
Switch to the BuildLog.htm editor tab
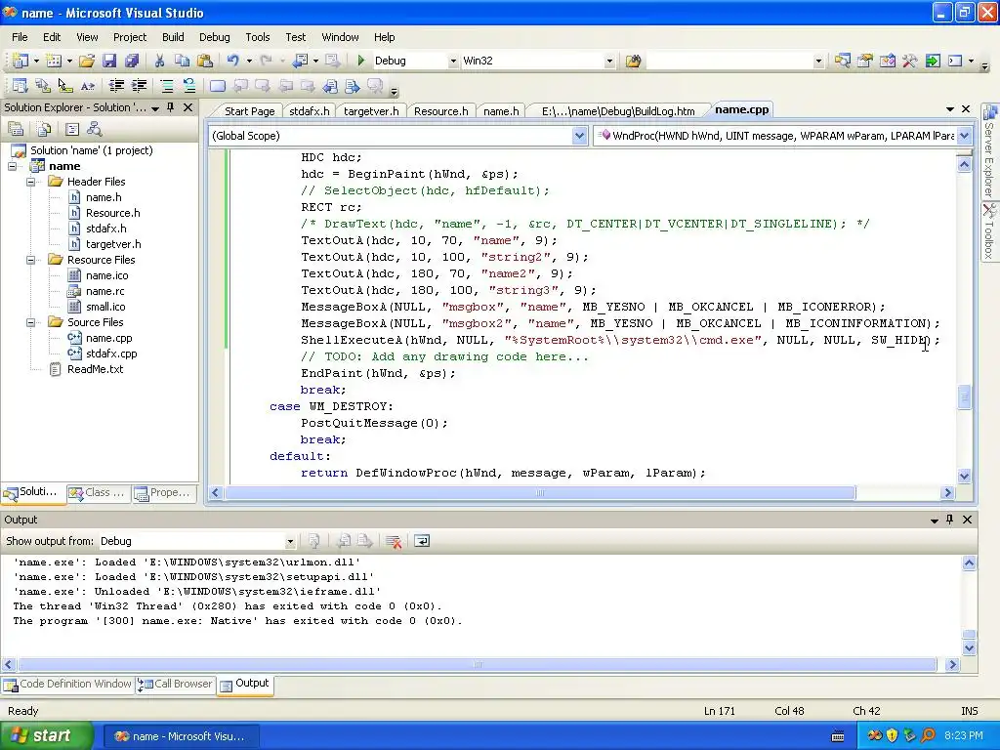[618, 111]
